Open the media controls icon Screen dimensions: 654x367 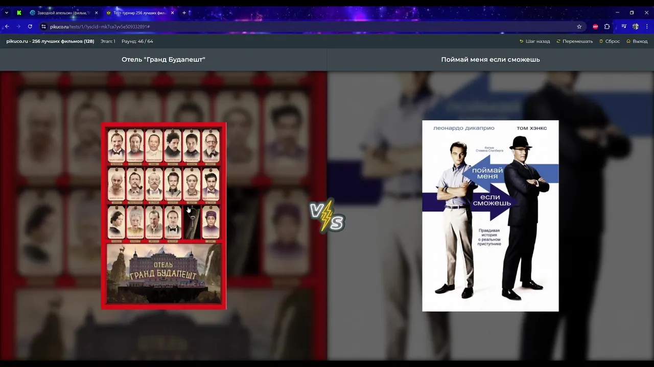624,27
